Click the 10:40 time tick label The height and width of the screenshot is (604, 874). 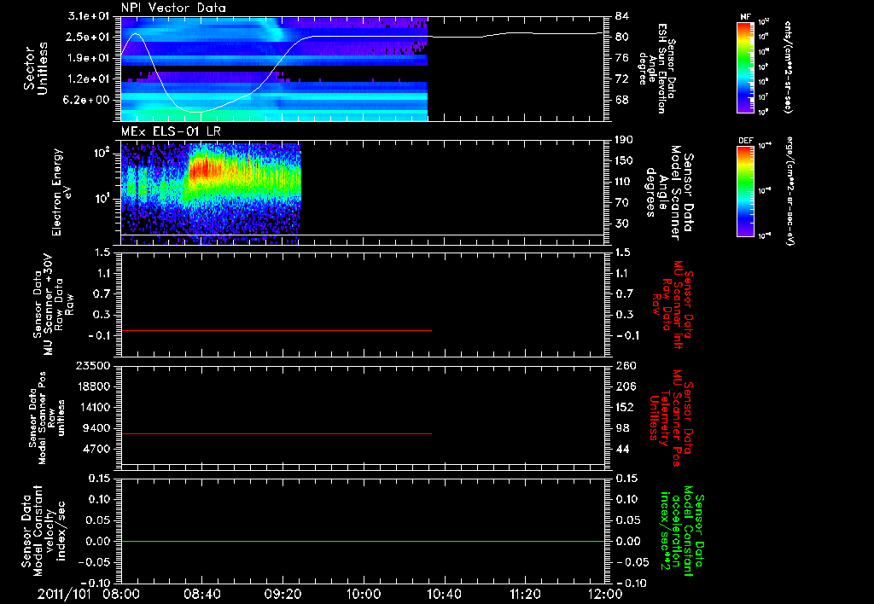444,594
